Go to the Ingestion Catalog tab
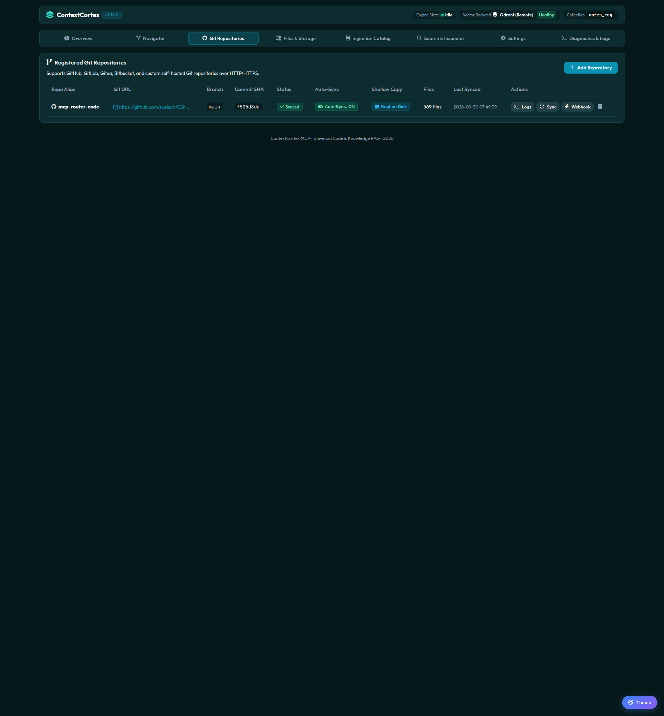 (368, 38)
